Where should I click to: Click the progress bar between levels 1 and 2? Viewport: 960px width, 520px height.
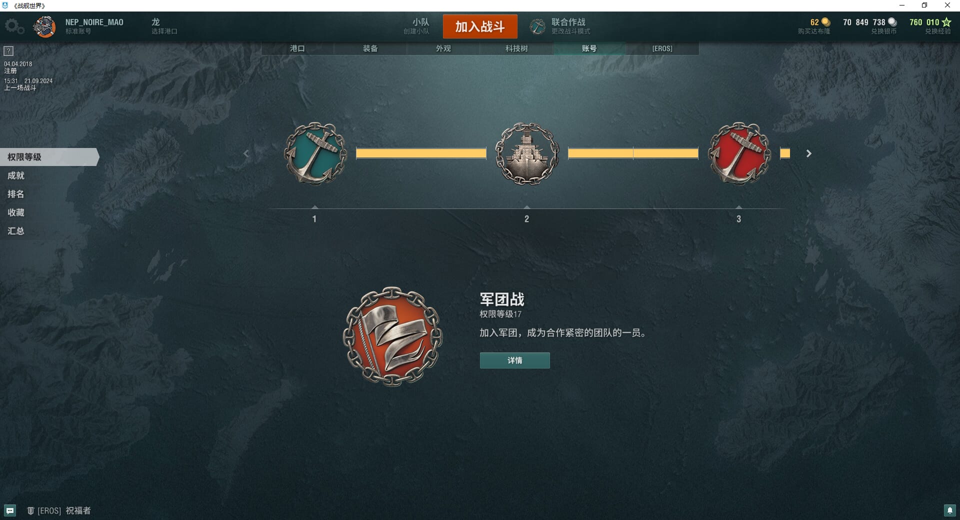click(421, 153)
